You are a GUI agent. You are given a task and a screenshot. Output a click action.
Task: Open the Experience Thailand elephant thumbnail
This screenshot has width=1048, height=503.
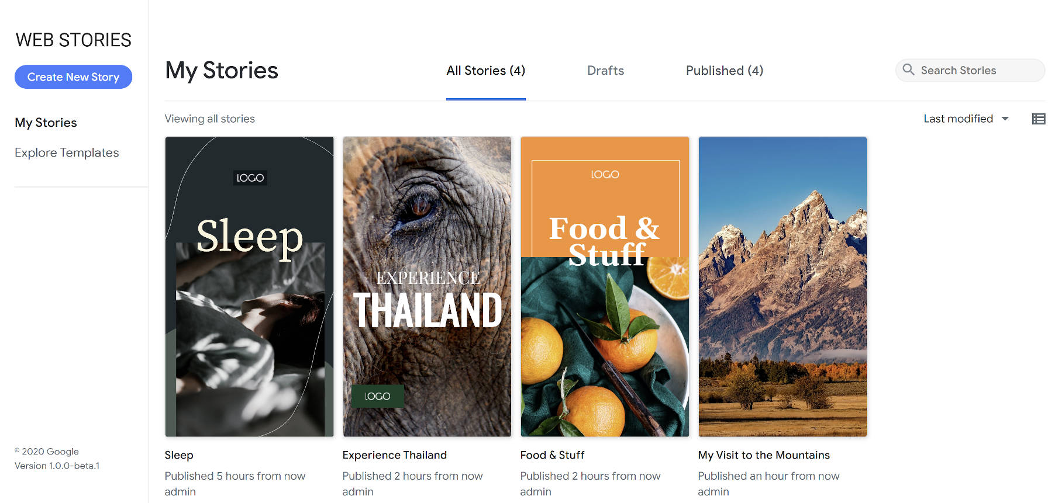(427, 286)
